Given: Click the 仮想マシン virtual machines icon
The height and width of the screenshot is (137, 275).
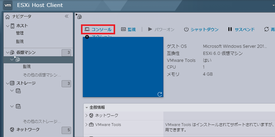Looking at the screenshot, I should pyautogui.click(x=12, y=52).
